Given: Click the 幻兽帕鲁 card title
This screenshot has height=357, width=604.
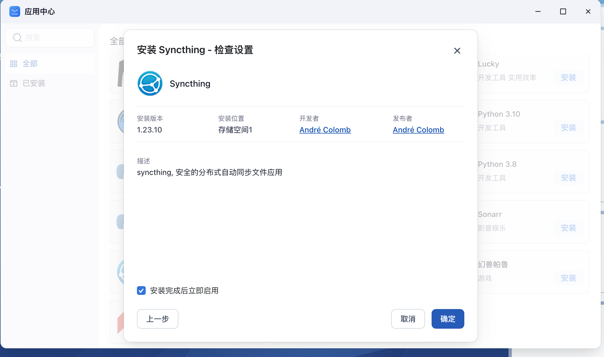Looking at the screenshot, I should (x=493, y=264).
